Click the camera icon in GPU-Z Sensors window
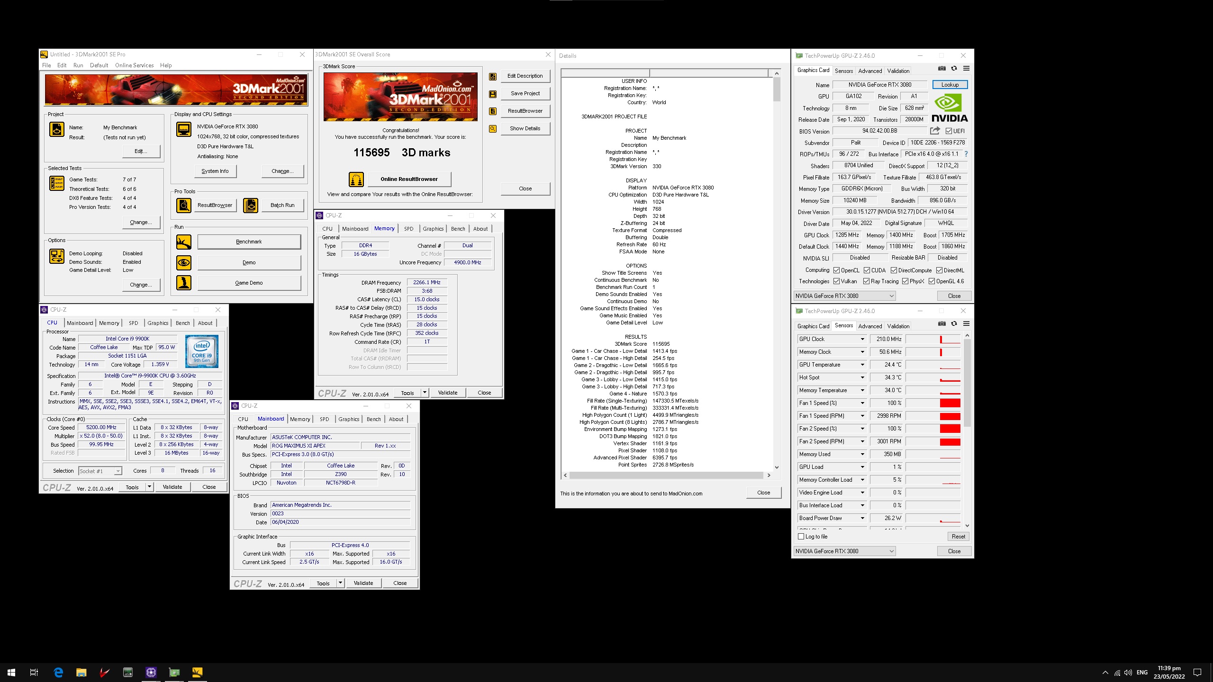 (x=942, y=324)
